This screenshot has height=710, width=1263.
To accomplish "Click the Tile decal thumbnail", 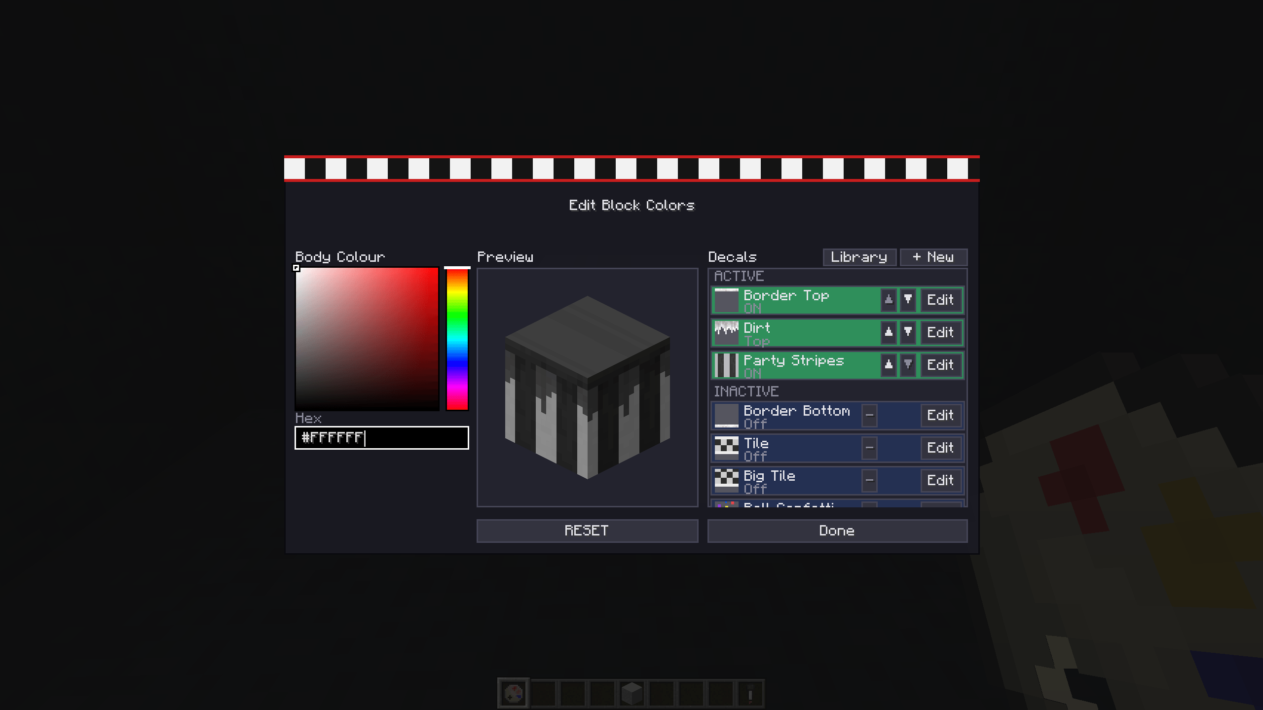I will pos(726,448).
